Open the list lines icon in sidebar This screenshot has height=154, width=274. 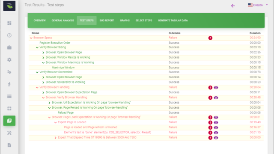9,96
